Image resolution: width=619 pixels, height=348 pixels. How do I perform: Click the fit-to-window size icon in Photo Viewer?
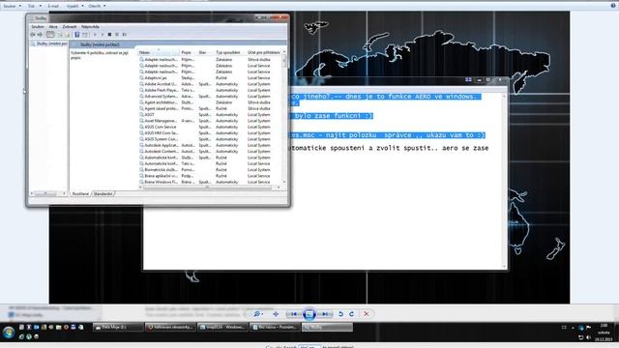point(276,314)
